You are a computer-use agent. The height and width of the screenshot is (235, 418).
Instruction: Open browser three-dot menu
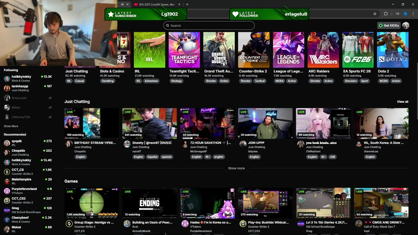point(413,14)
